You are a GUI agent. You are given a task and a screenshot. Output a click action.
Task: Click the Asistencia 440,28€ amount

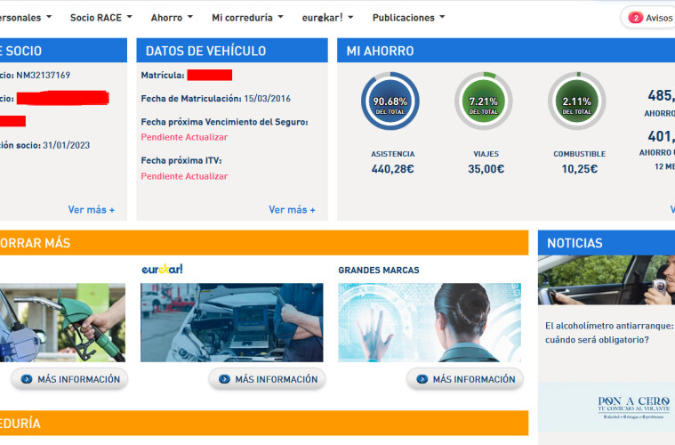tap(392, 169)
